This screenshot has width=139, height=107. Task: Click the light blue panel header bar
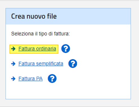[x=68, y=16]
